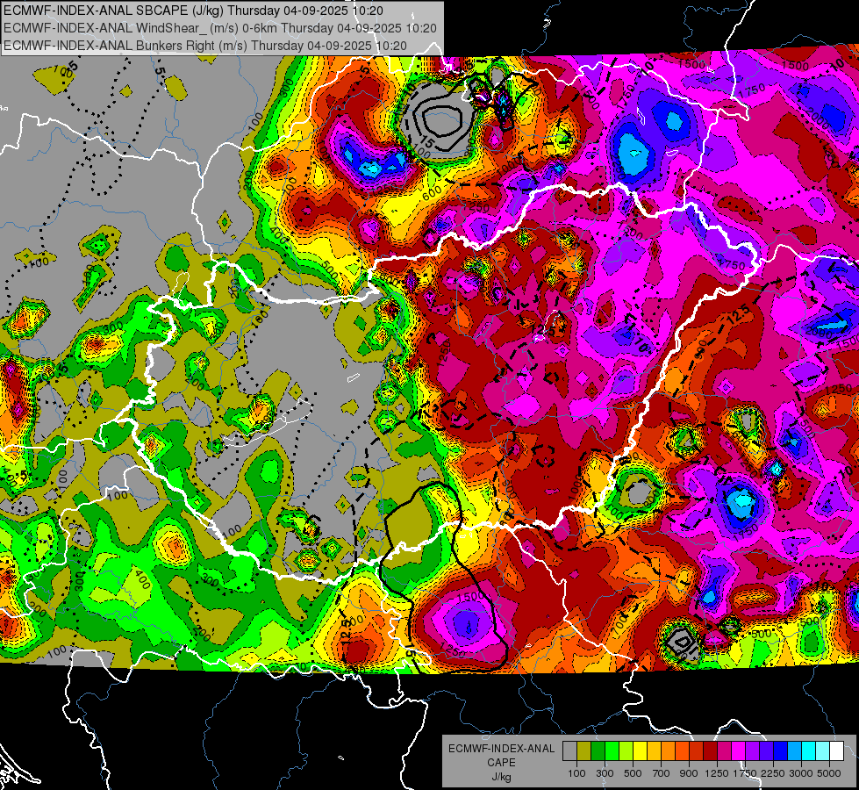The image size is (859, 790).
Task: Select the white swatch at legend end
Action: coord(836,751)
